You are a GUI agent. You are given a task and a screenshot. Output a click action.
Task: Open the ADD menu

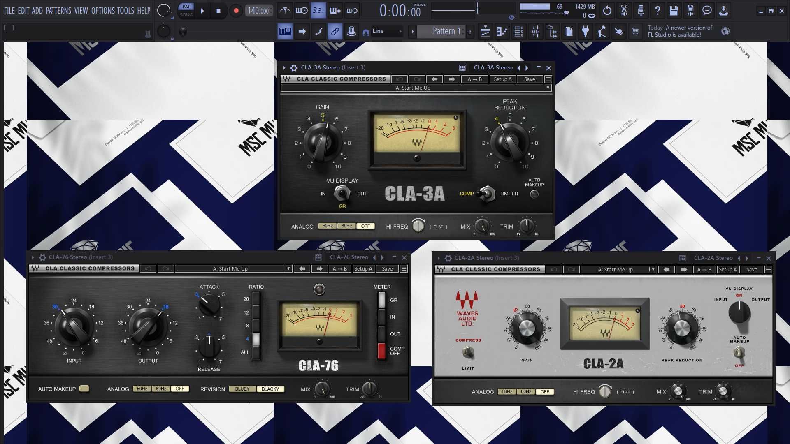coord(37,11)
